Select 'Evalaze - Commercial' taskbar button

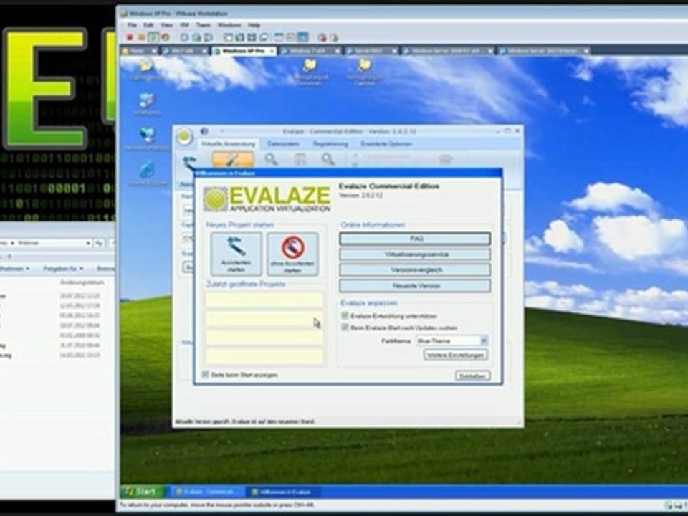206,492
